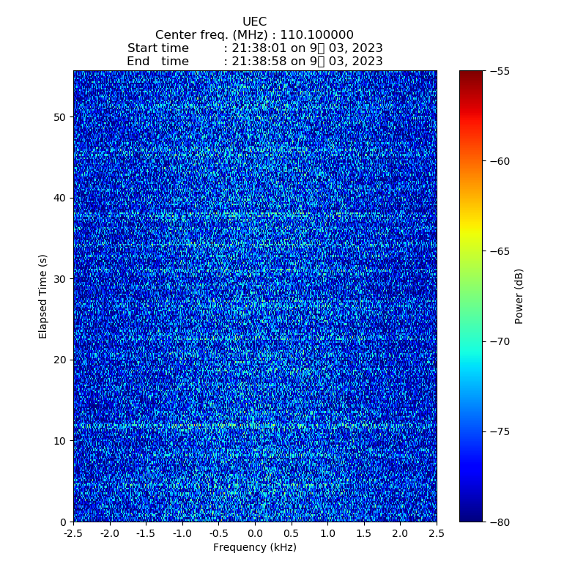Click the 2.5 frequency tick label
Image resolution: width=586 pixels, height=586 pixels.
tap(437, 534)
